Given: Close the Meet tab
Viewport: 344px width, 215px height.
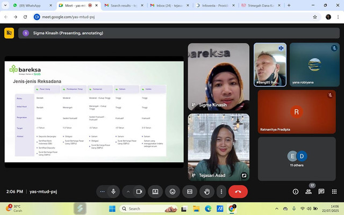Looking at the screenshot, I should tap(97, 5).
